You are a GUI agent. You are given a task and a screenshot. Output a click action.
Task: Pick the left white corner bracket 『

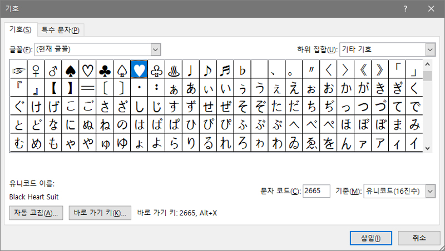19,88
